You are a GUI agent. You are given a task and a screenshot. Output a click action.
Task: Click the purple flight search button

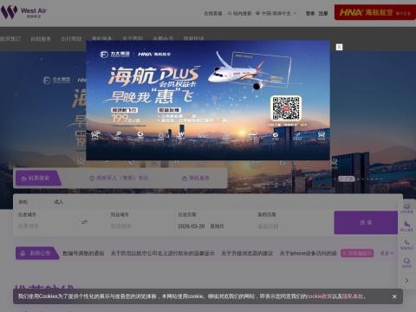point(366,223)
